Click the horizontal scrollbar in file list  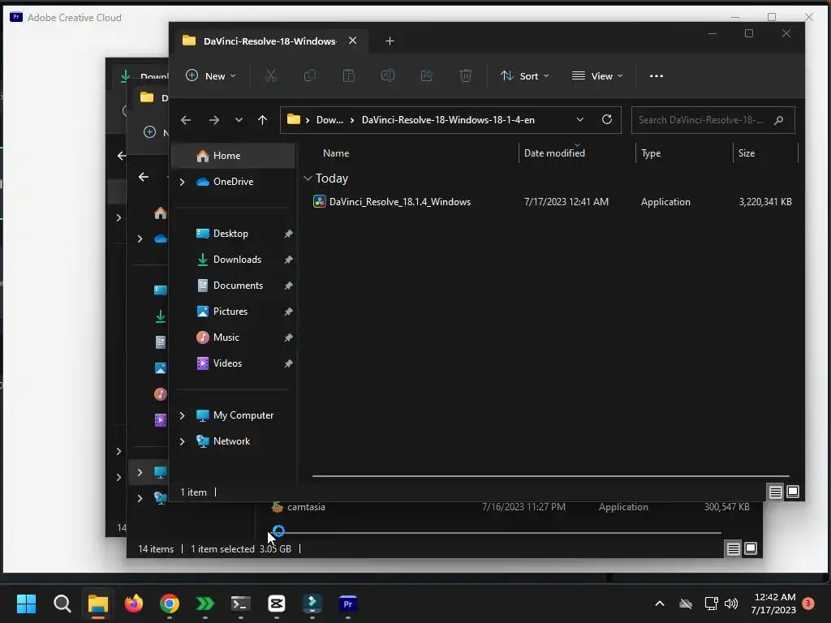pyautogui.click(x=551, y=476)
